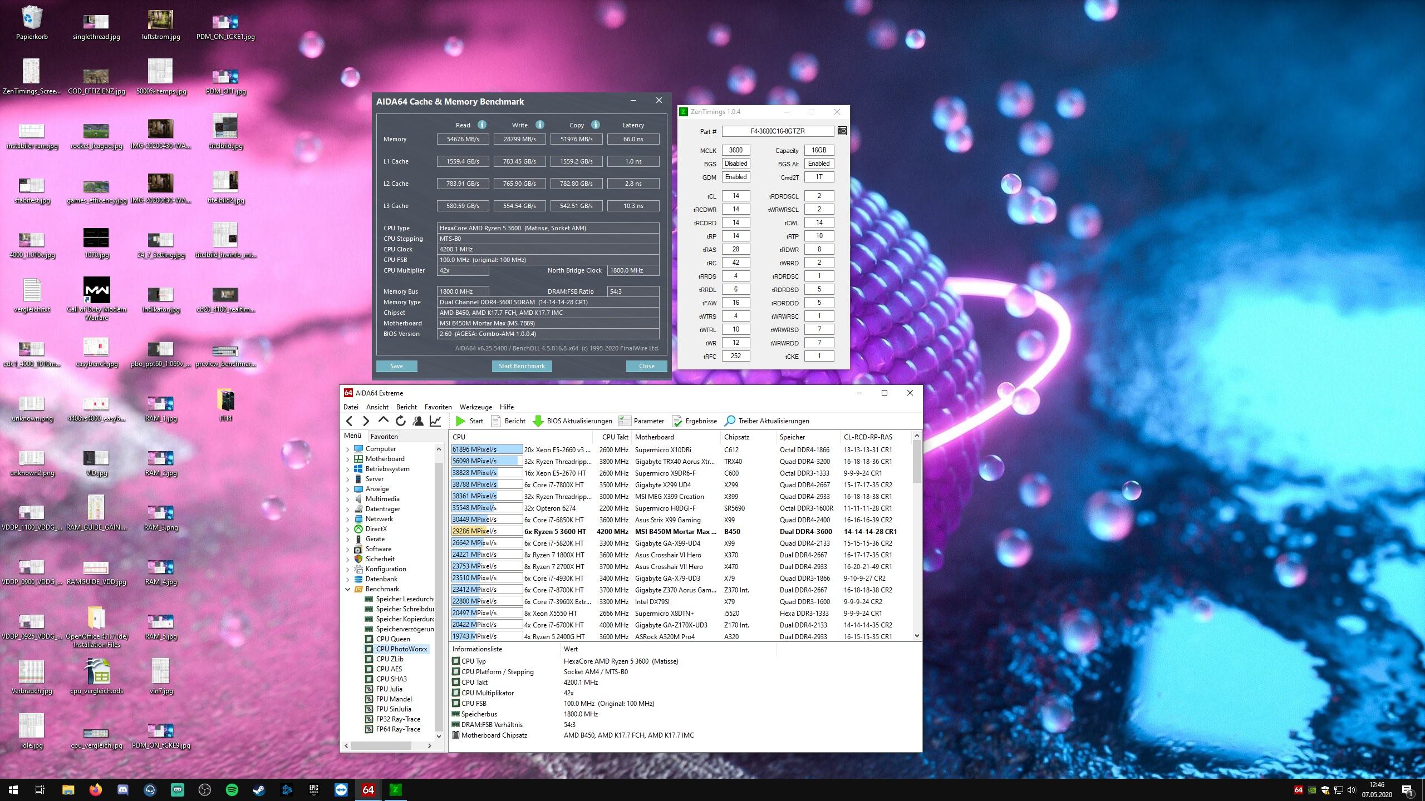Select CPU Queen benchmark
The image size is (1425, 801).
click(x=393, y=639)
